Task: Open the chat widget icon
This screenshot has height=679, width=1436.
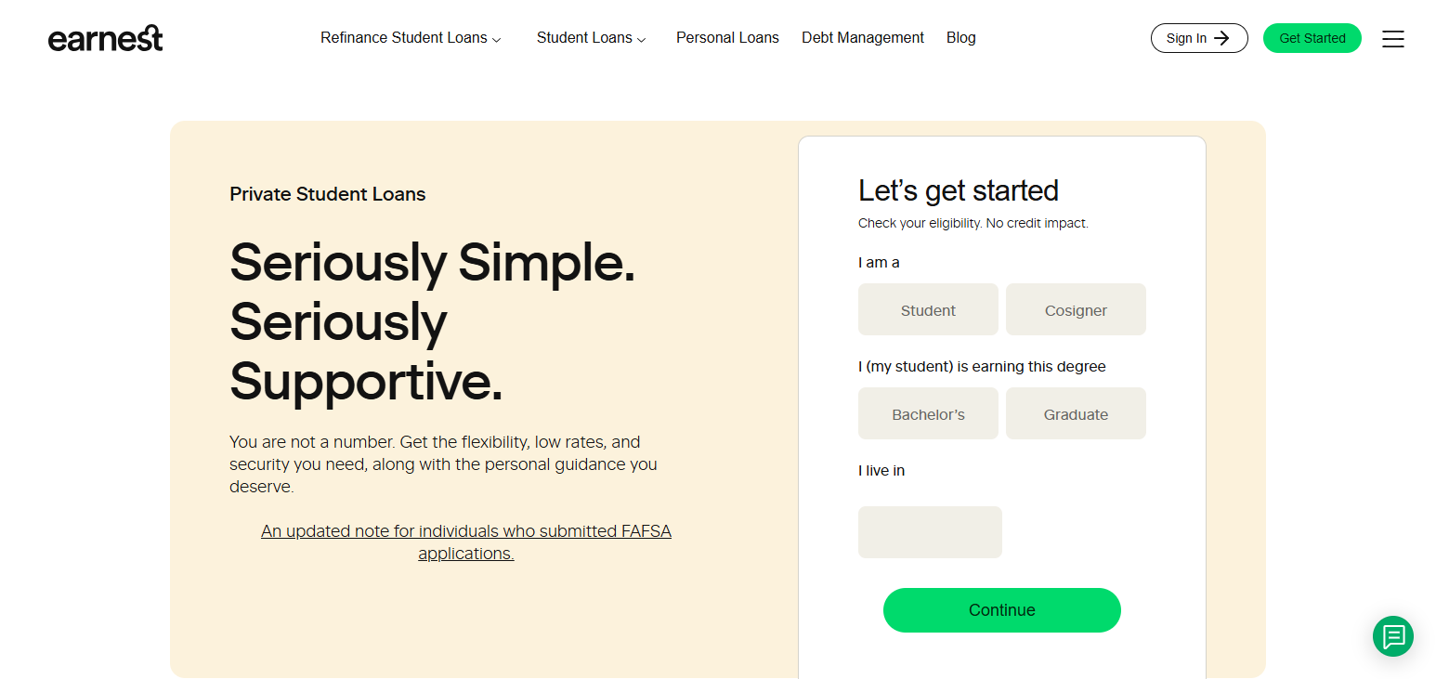Action: [1392, 636]
